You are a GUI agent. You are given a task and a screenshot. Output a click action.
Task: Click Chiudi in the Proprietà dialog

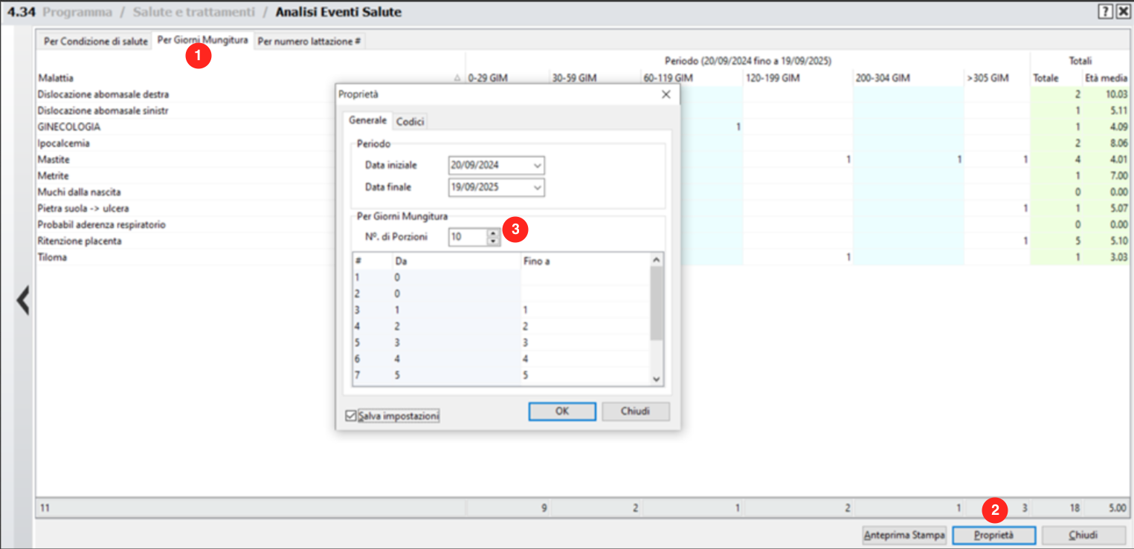635,412
